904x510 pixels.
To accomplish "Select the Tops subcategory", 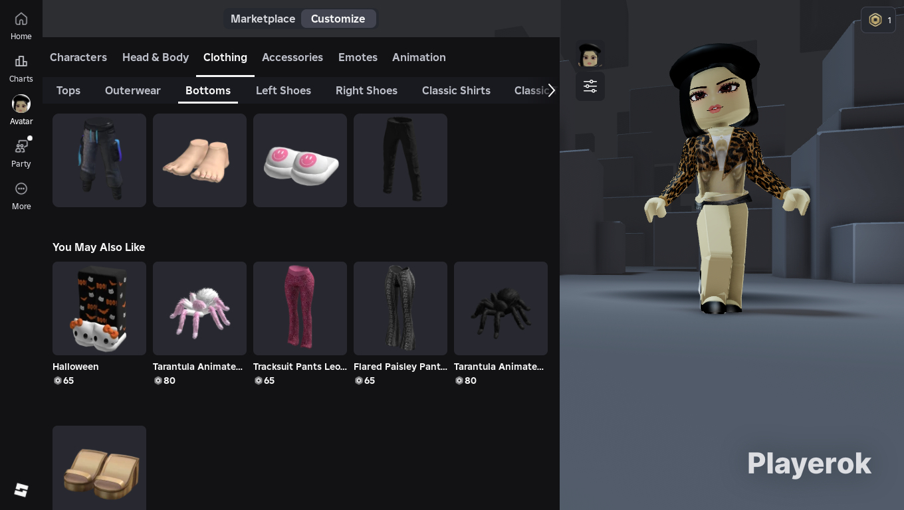I will (x=68, y=90).
